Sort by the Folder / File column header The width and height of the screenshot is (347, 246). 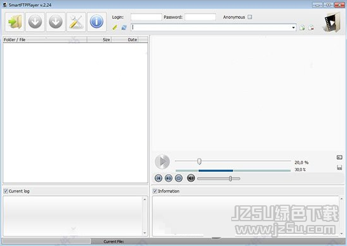45,39
